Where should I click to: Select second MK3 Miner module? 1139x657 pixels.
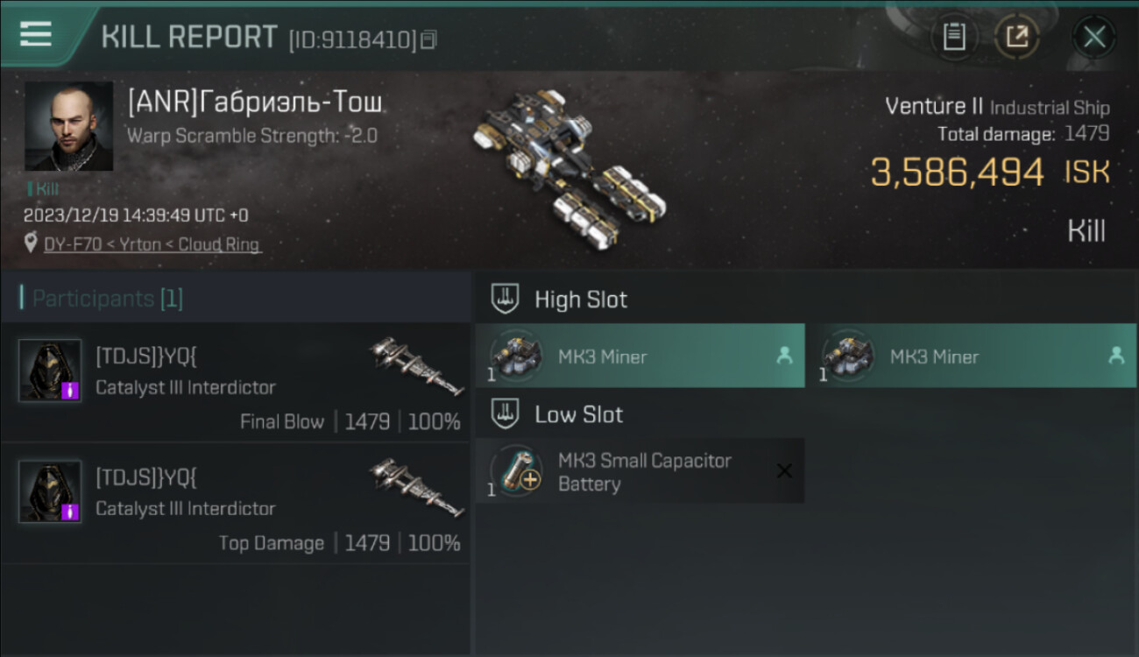point(972,356)
